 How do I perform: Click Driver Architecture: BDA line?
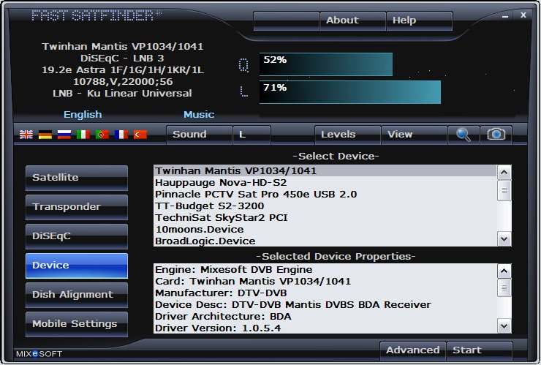click(325, 317)
